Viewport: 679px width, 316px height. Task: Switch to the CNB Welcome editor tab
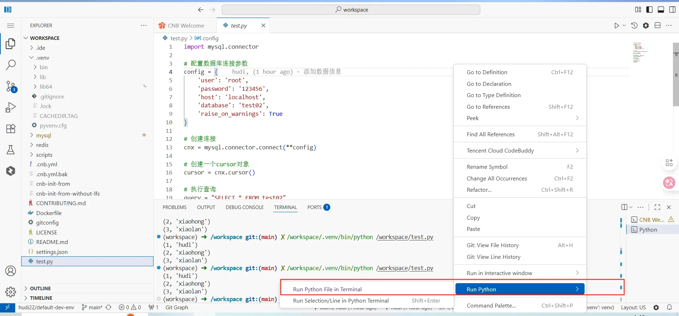click(x=186, y=25)
